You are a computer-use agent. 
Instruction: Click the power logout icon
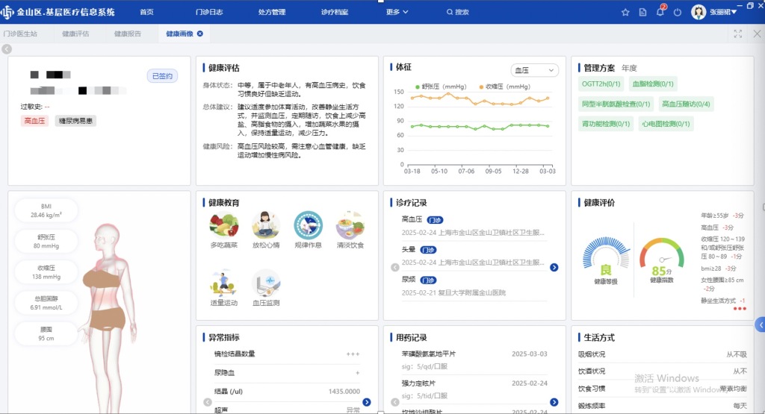coord(678,12)
